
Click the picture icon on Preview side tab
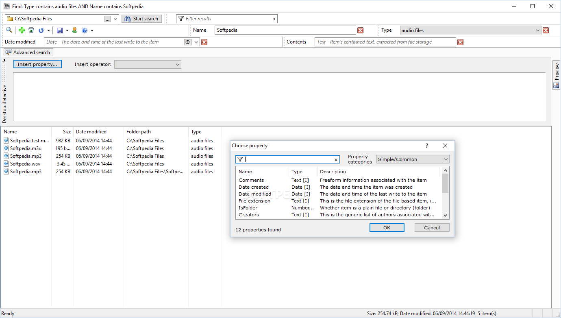point(556,85)
